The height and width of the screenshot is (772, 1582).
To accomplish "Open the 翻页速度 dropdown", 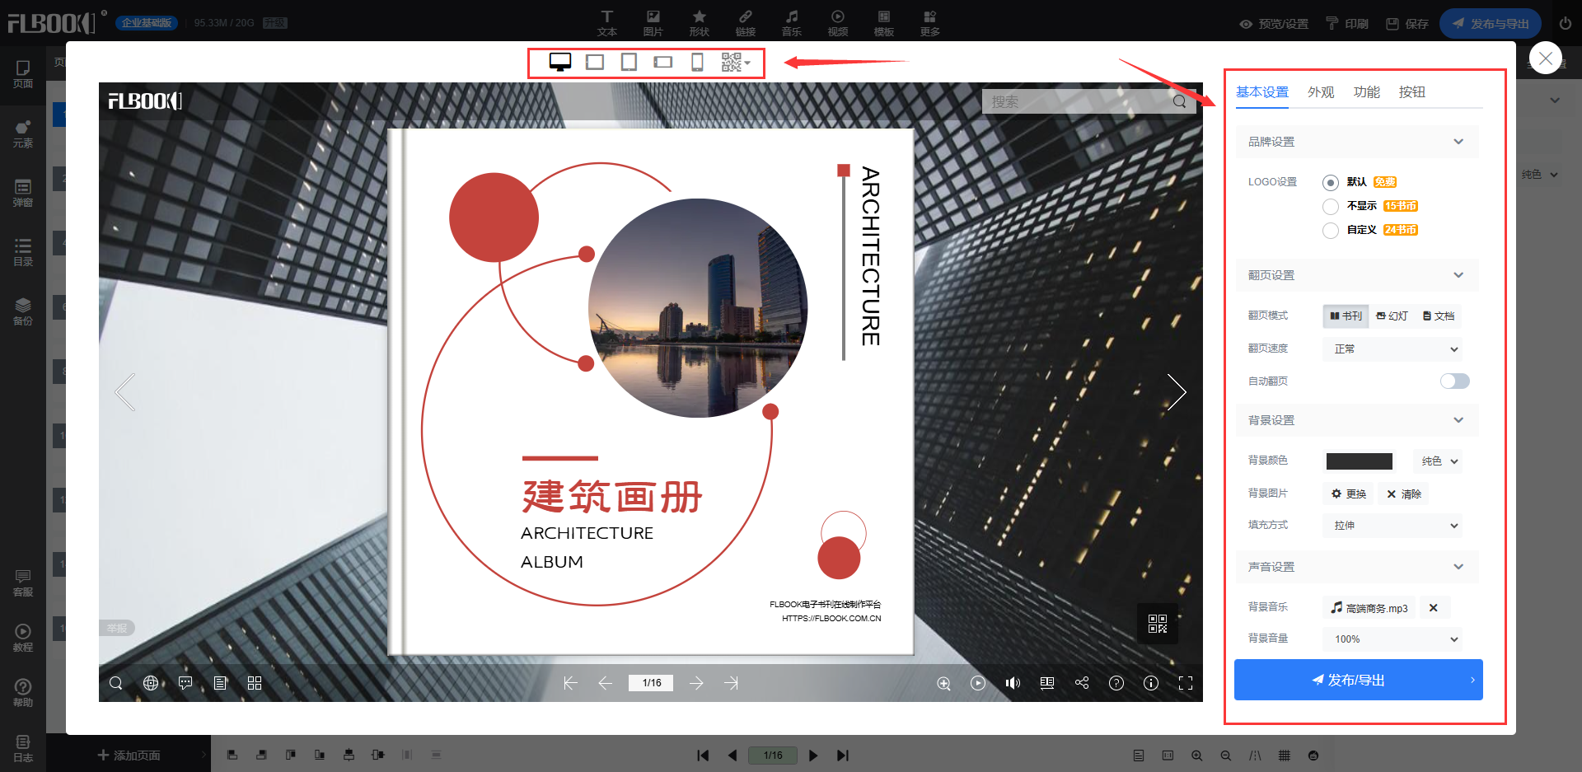I will (x=1392, y=349).
